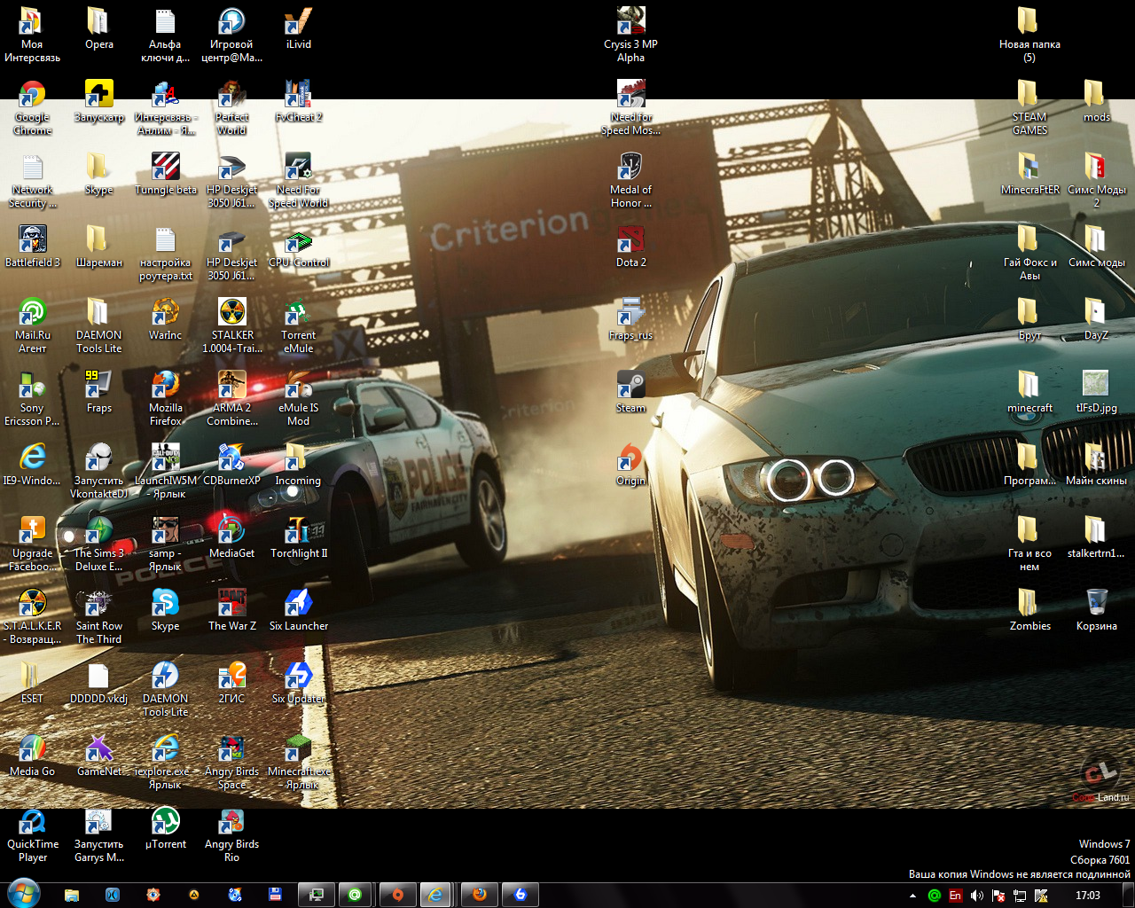Open eMule IS Mod shortcut

coord(299,385)
